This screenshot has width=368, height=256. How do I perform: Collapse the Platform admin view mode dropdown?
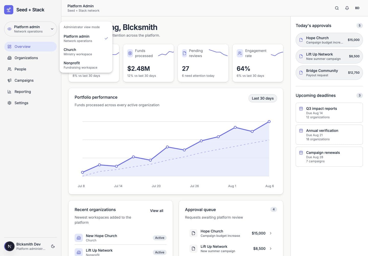30,29
